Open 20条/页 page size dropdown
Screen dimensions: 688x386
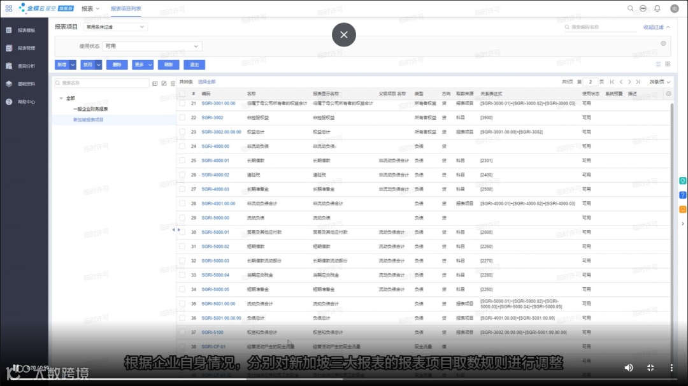tap(660, 82)
